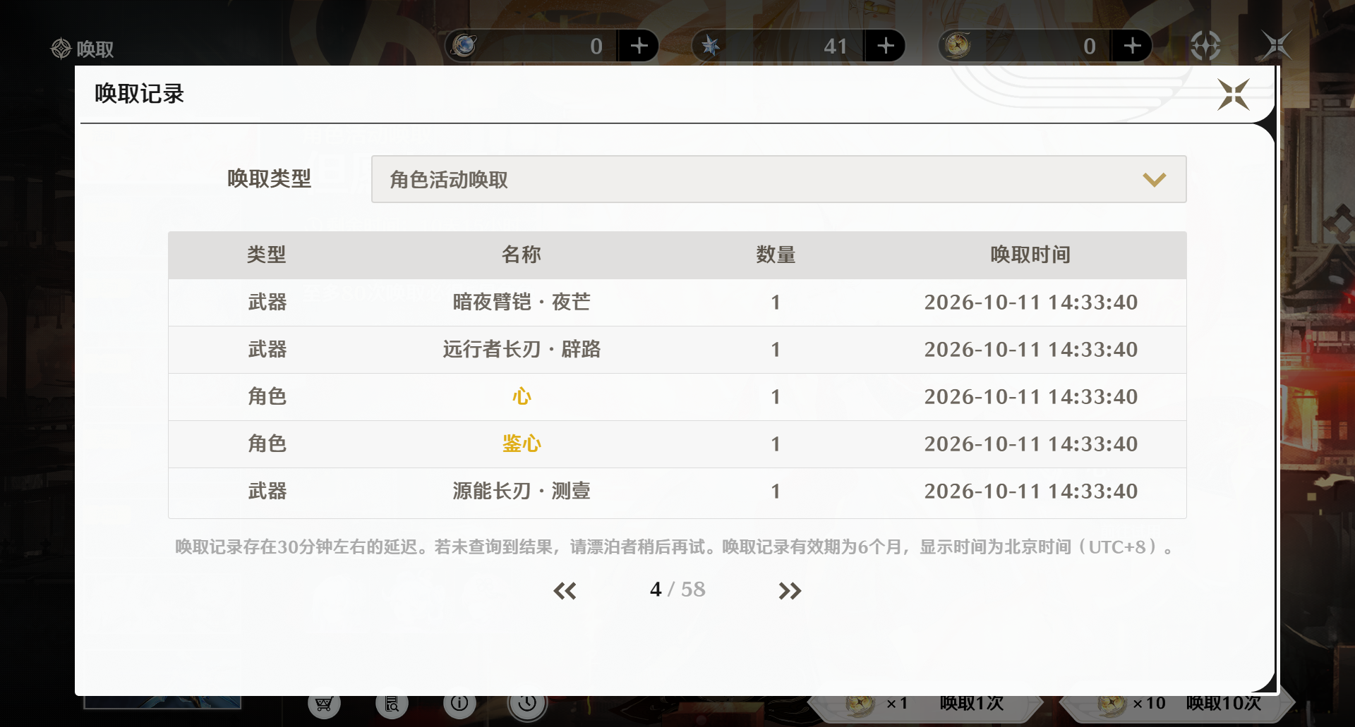This screenshot has height=727, width=1355.
Task: Click the single-character gold name 心
Action: pos(522,396)
